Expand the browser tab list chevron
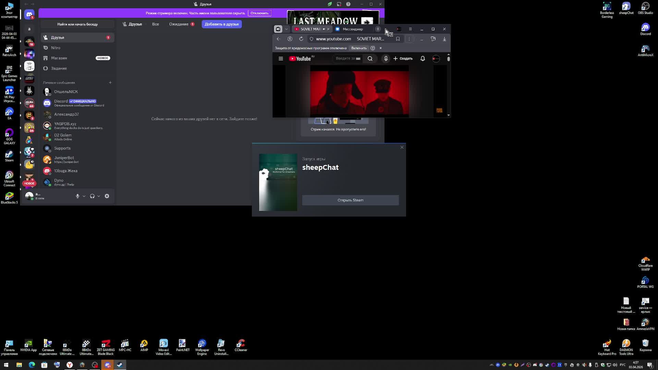Viewport: 658px width, 370px height. 287,29
